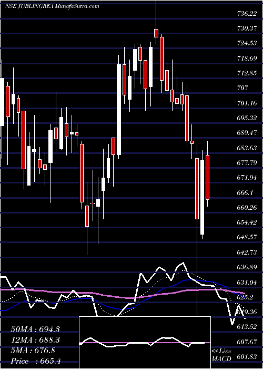
Task: Click the 660.26 price axis label
Action: 247,208
